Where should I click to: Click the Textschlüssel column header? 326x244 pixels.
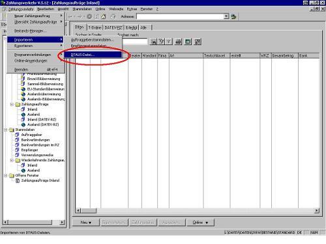(x=216, y=56)
